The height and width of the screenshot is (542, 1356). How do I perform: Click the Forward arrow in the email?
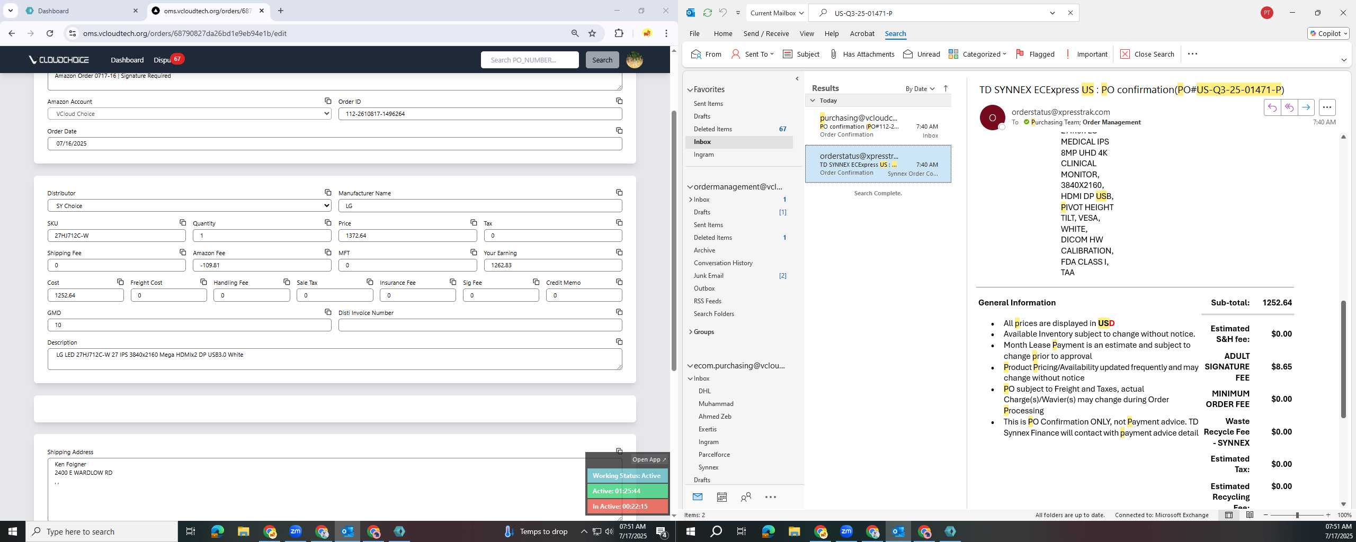(x=1306, y=107)
